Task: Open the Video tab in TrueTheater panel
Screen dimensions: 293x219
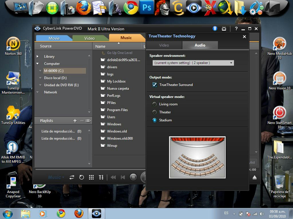Action: click(x=164, y=45)
